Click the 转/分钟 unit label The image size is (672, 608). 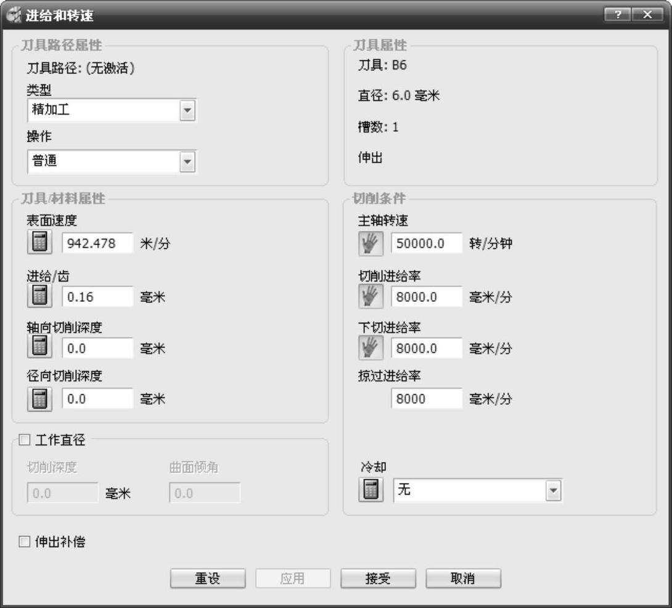[491, 243]
